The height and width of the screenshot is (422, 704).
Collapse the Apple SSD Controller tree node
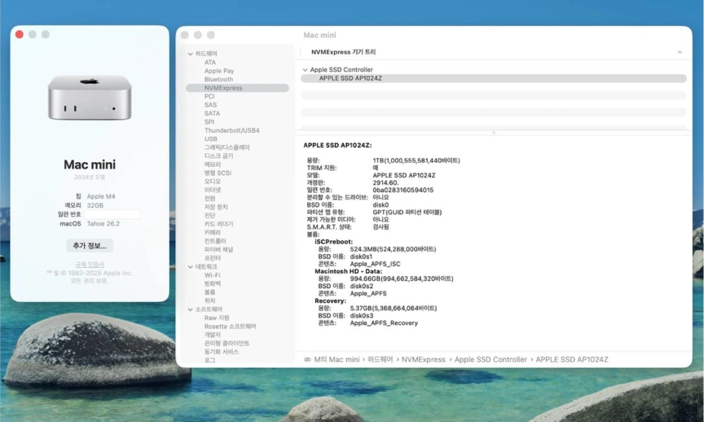click(x=305, y=70)
